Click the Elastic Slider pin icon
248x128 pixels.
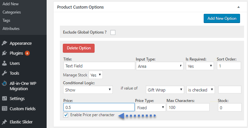click(x=4, y=122)
